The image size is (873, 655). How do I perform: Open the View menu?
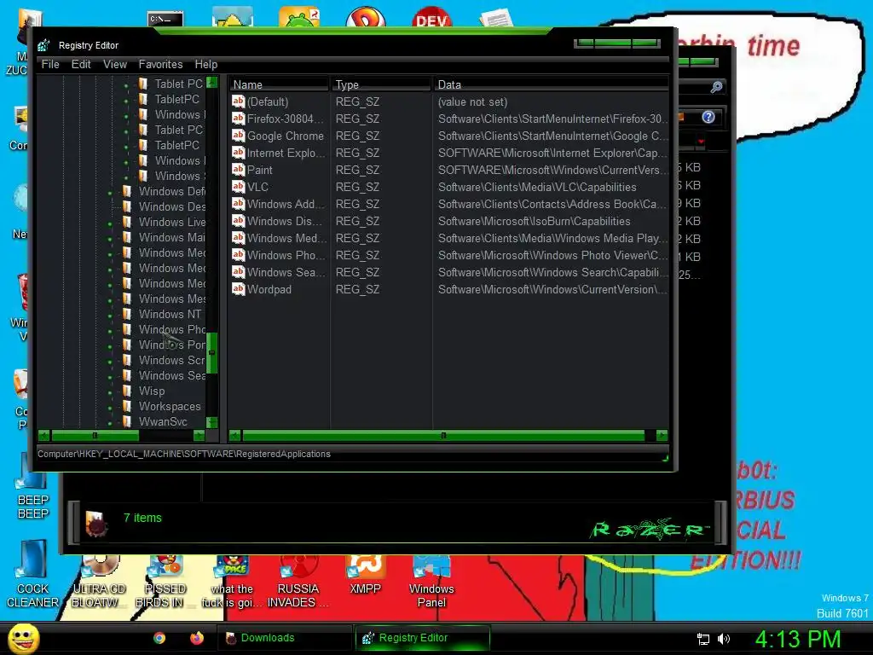115,64
